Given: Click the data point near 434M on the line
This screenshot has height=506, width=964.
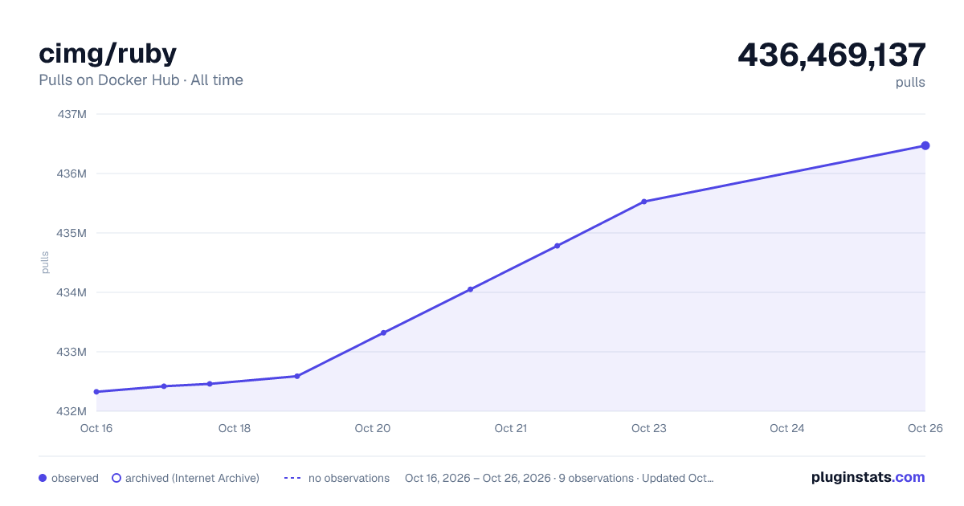Looking at the screenshot, I should click(x=470, y=289).
